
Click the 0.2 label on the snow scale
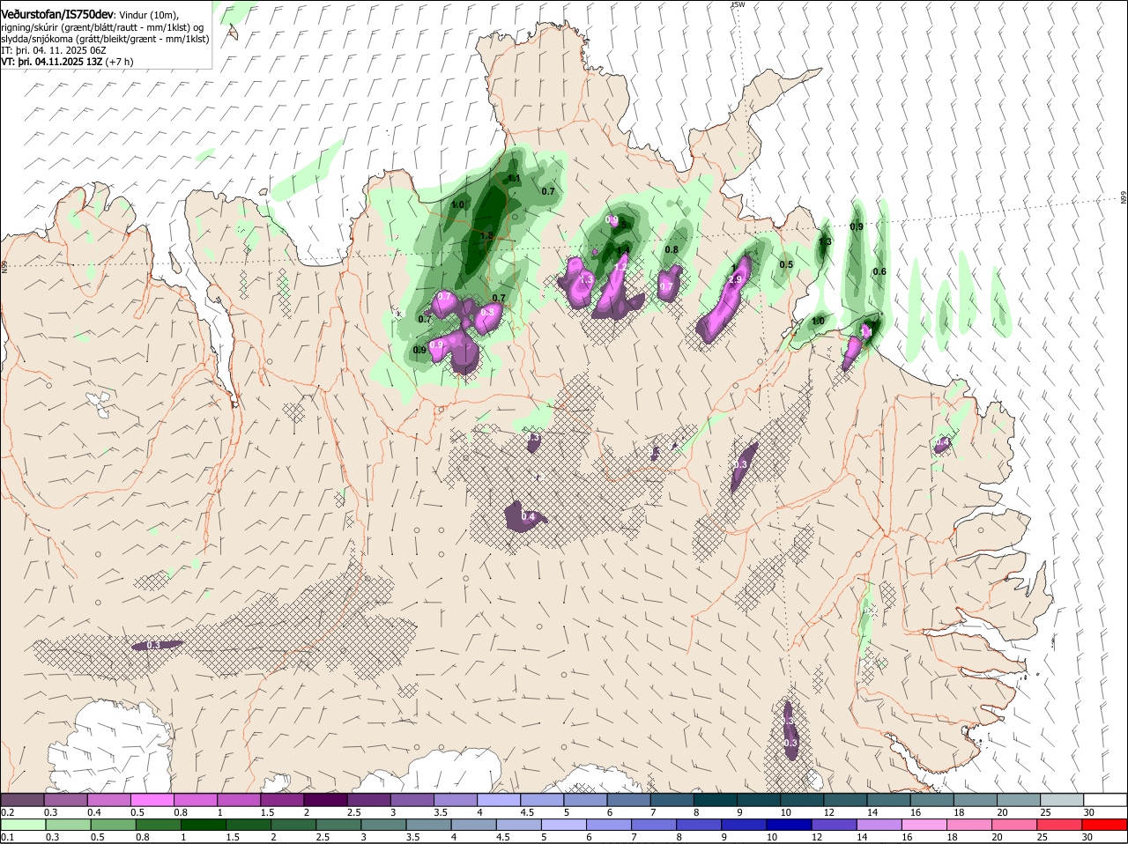tap(7, 812)
